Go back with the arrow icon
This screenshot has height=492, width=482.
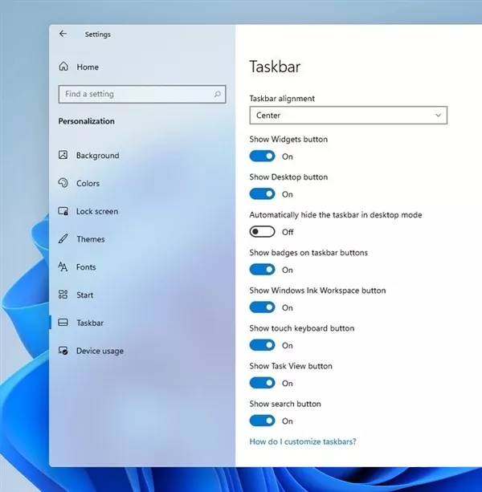(63, 34)
